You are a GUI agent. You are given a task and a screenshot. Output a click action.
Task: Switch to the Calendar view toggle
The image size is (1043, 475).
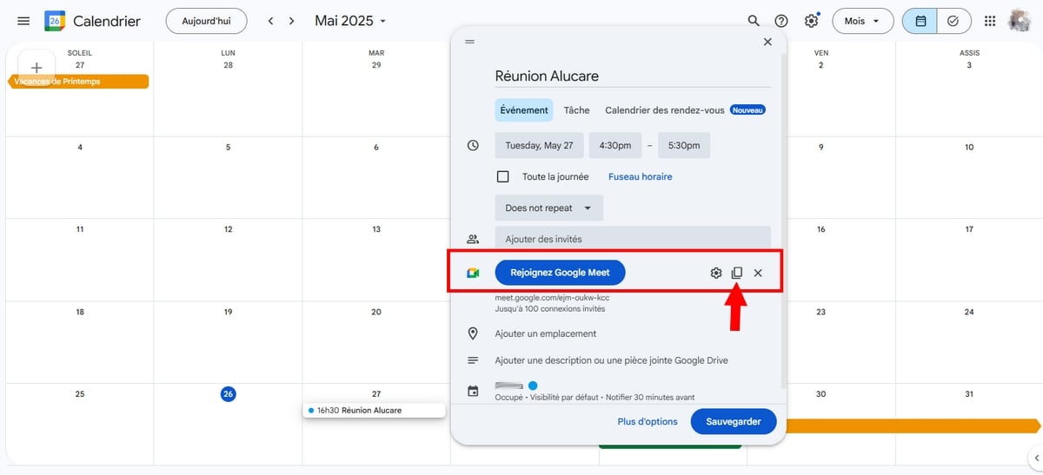[x=920, y=21]
